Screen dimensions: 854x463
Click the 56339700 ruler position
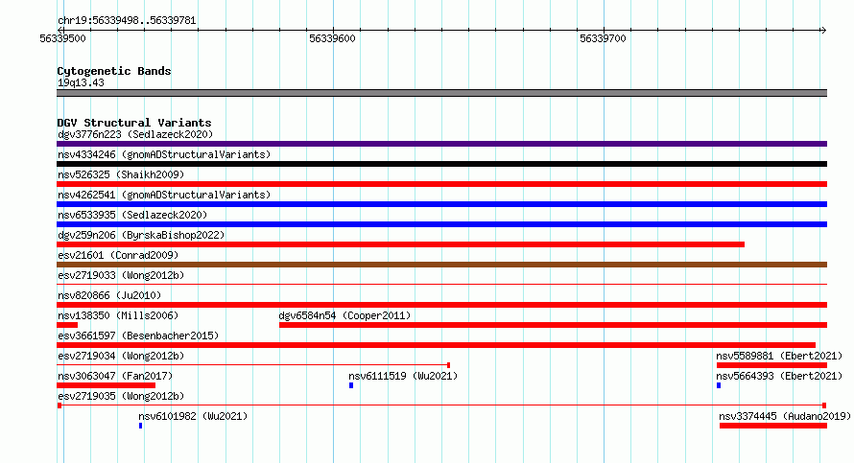pyautogui.click(x=603, y=38)
